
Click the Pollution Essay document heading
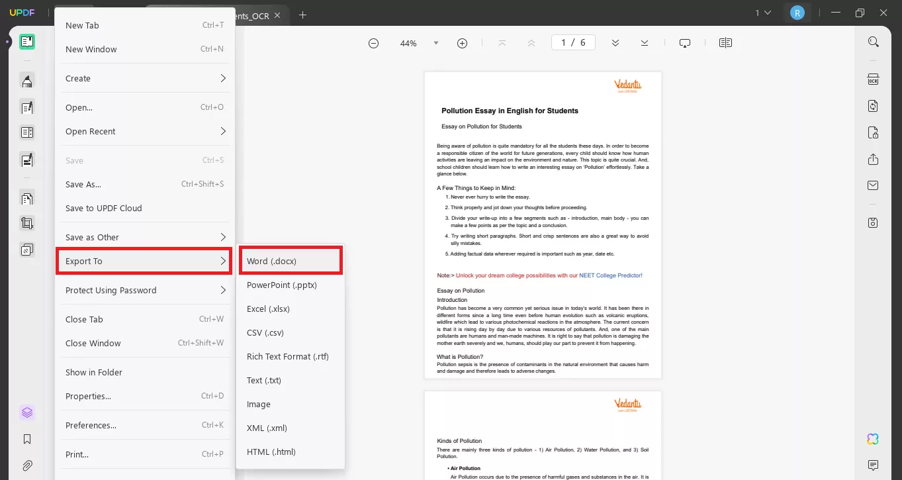click(x=510, y=111)
